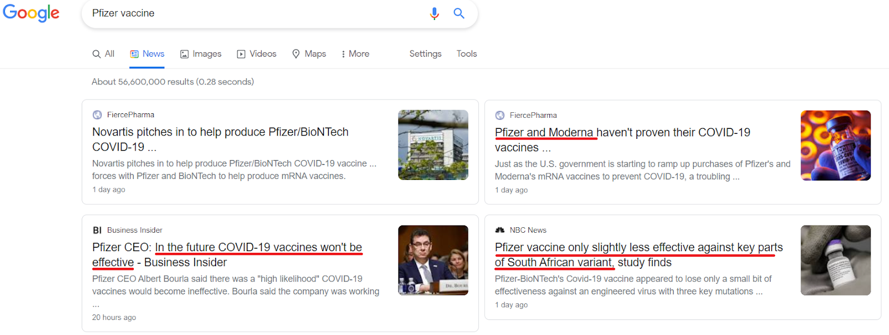
Task: Activate voice search microphone icon
Action: [434, 13]
